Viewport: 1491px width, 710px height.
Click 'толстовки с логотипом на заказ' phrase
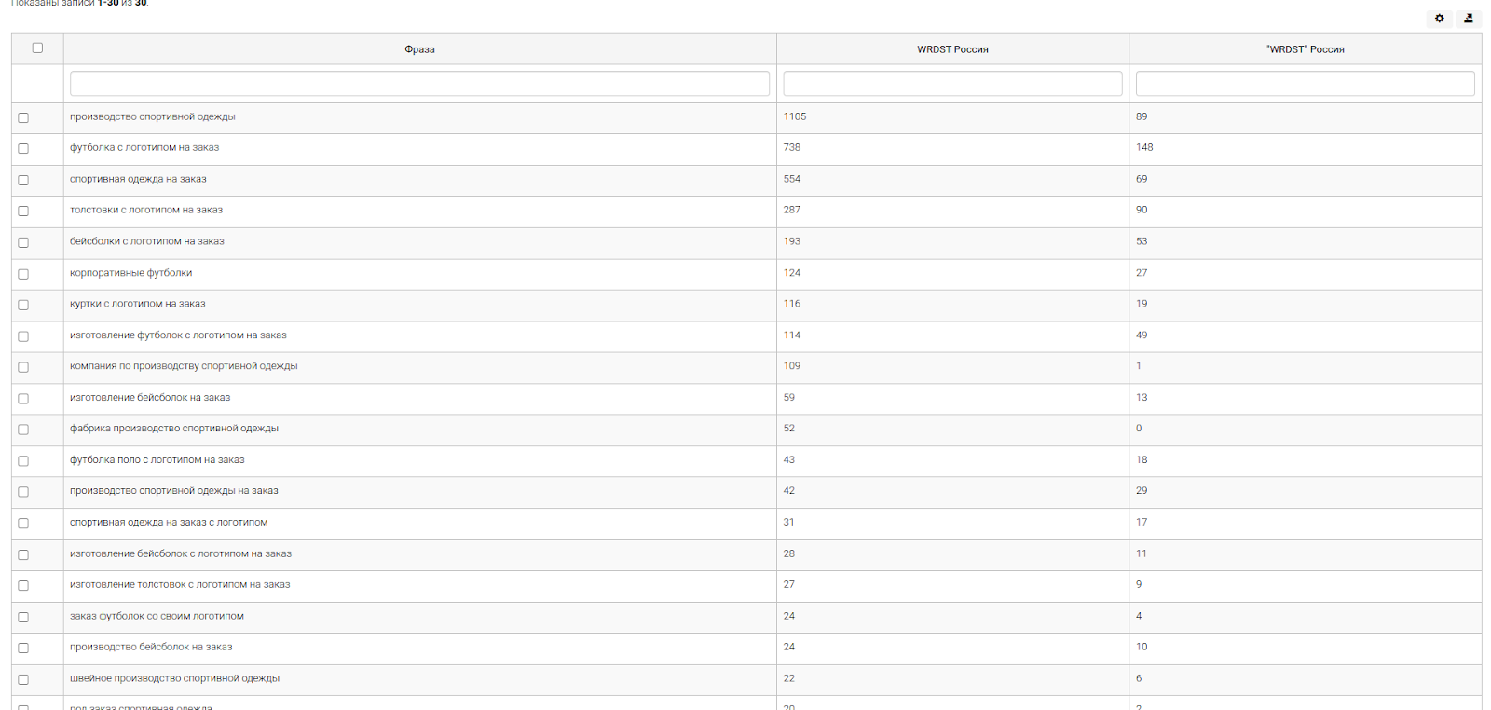point(146,211)
